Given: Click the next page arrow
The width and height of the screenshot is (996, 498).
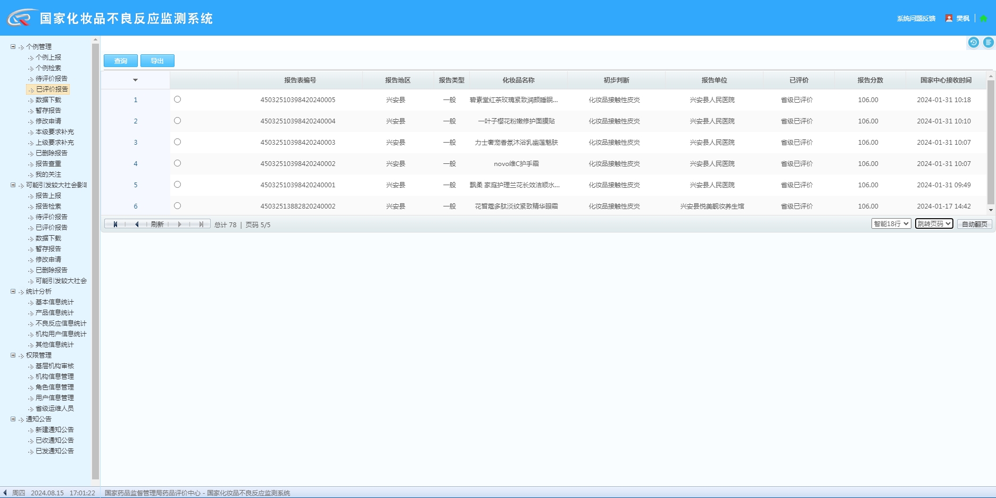Looking at the screenshot, I should click(x=179, y=225).
